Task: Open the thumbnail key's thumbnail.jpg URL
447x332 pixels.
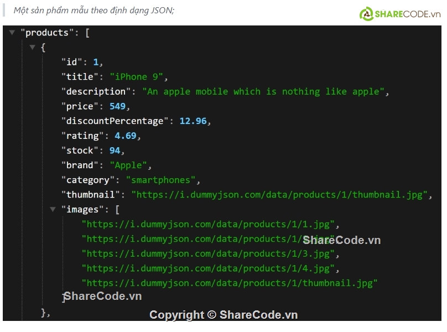Action: [279, 195]
